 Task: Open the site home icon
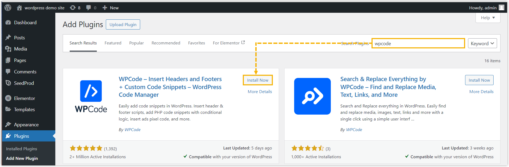(x=19, y=8)
